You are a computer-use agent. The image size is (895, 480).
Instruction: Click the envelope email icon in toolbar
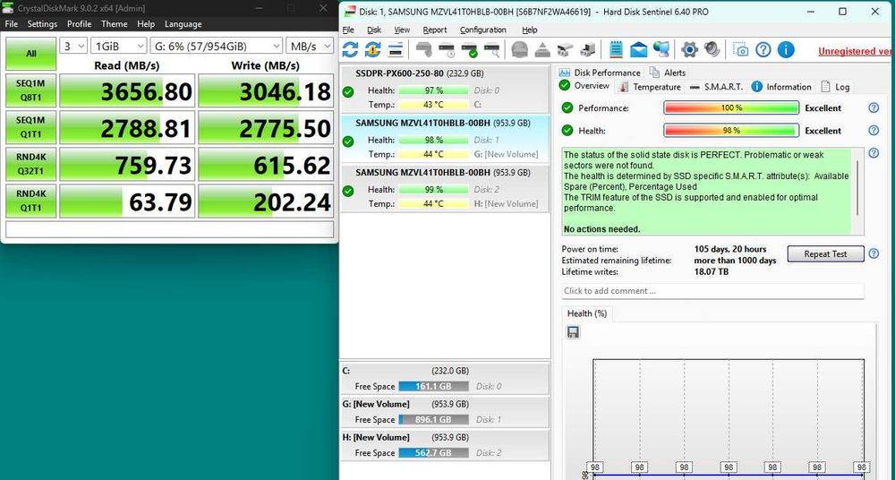(x=639, y=50)
